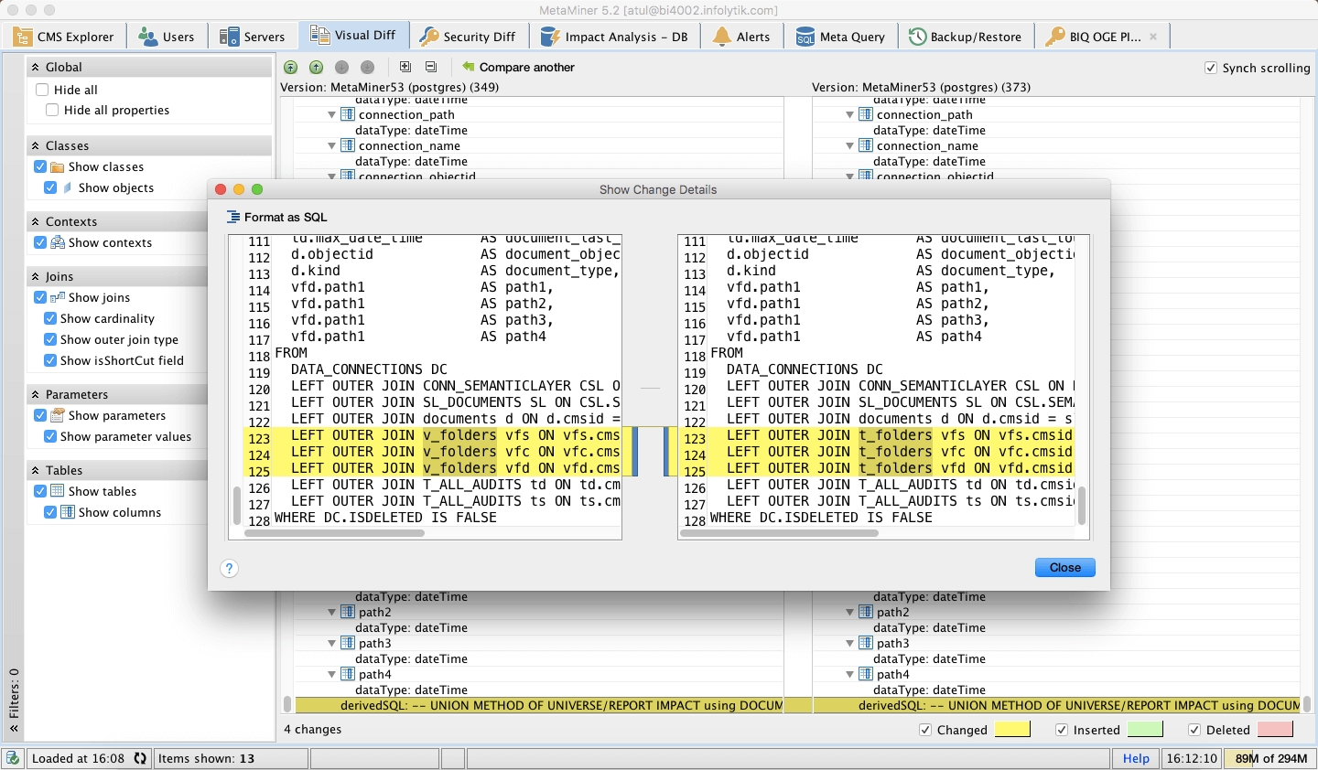The image size is (1318, 770).
Task: Collapse all nodes with minus icon
Action: [431, 67]
